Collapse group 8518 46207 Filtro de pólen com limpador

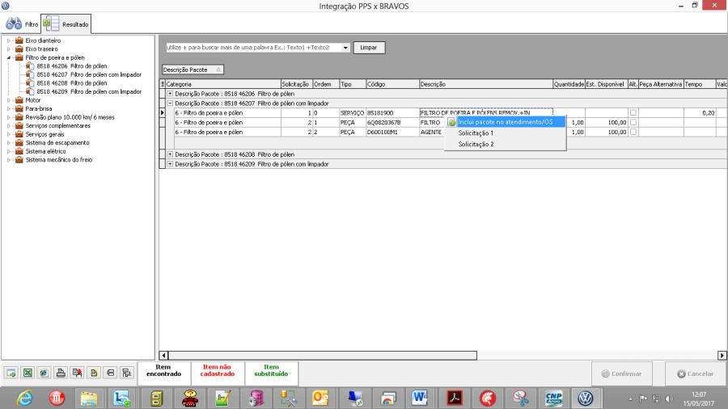coord(170,103)
